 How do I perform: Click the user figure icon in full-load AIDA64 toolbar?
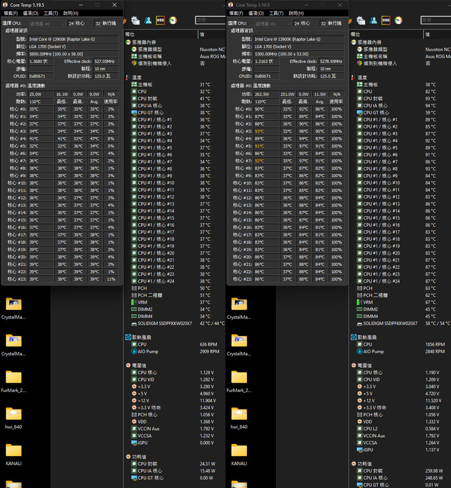pos(374,20)
